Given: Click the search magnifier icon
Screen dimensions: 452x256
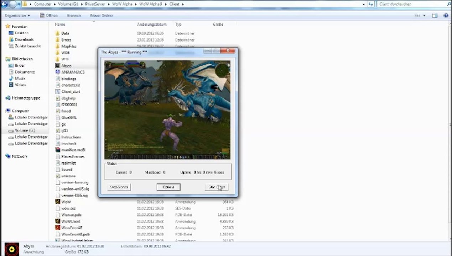Looking at the screenshot, I should [448, 4].
